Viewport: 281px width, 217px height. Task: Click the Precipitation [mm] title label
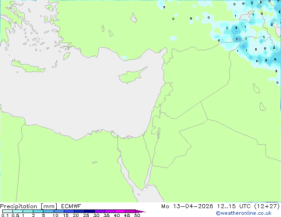(29, 206)
